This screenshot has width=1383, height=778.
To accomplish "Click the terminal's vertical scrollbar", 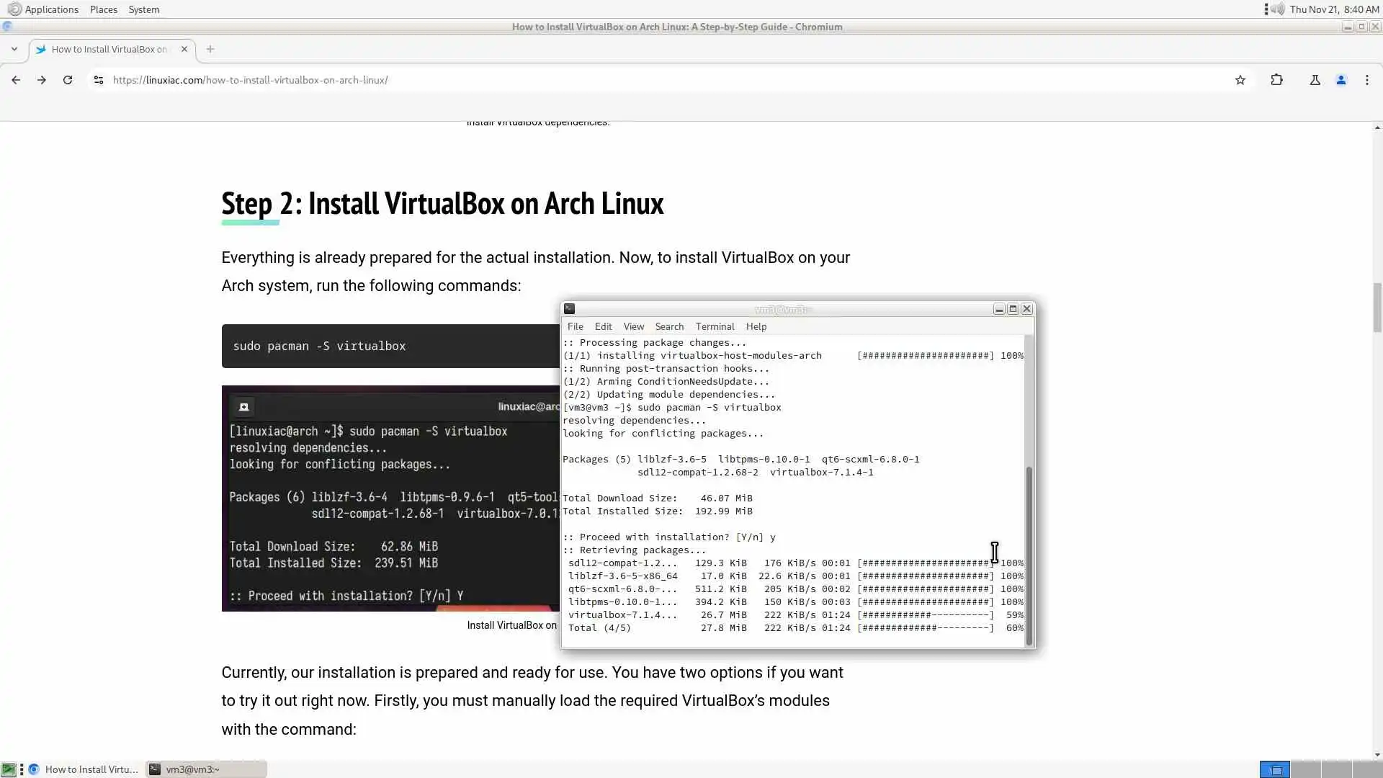I will 1029,555.
